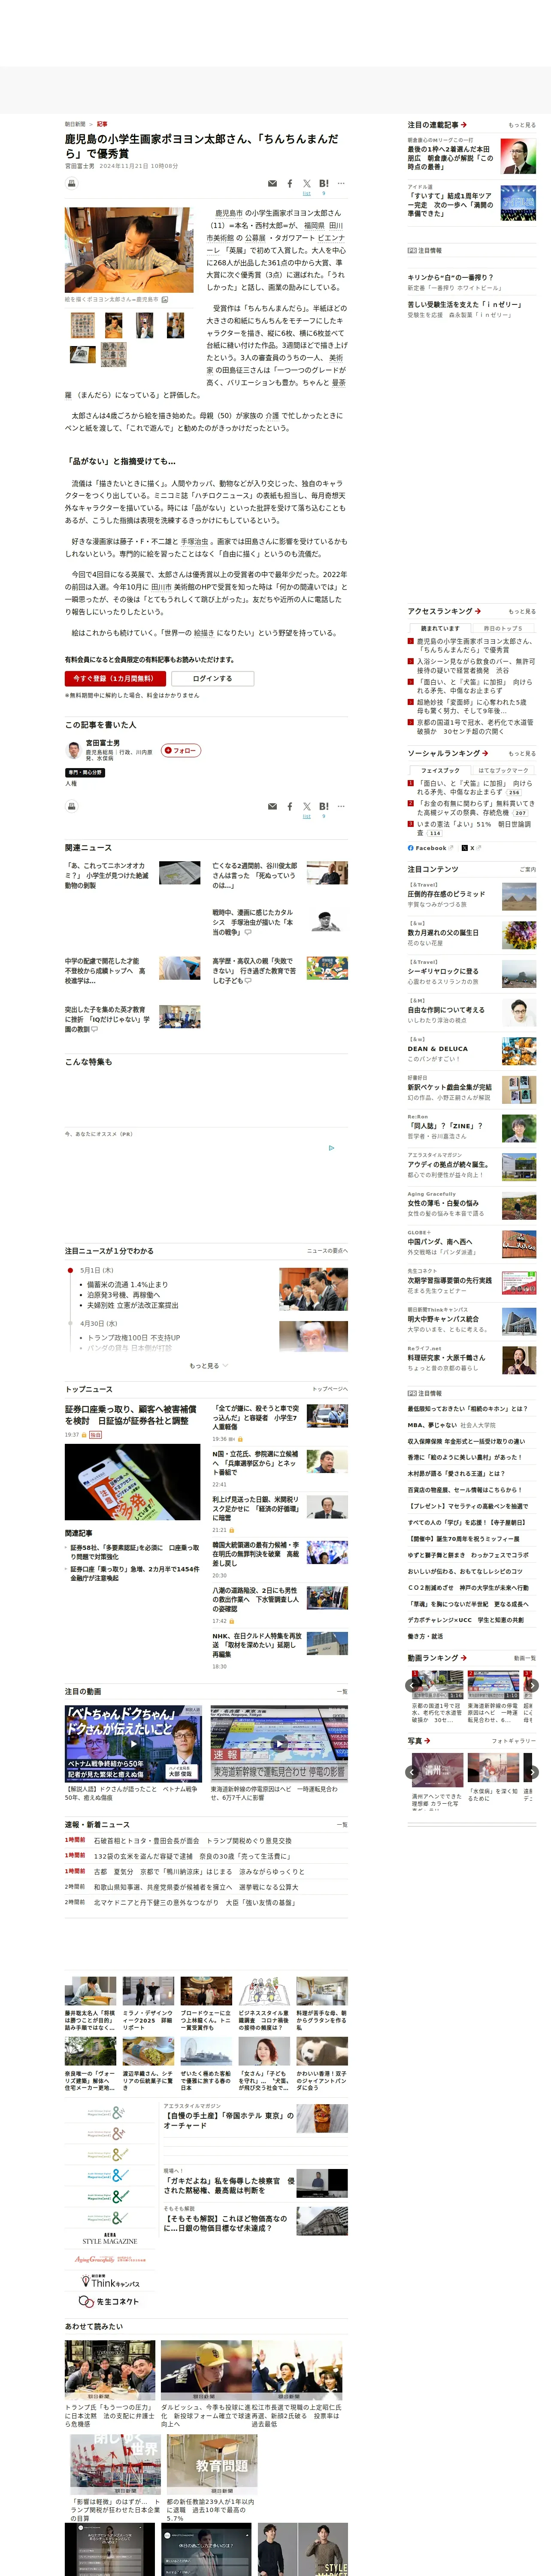
Task: Expand もっと見る beside ソーシャルランキング
Action: (522, 753)
